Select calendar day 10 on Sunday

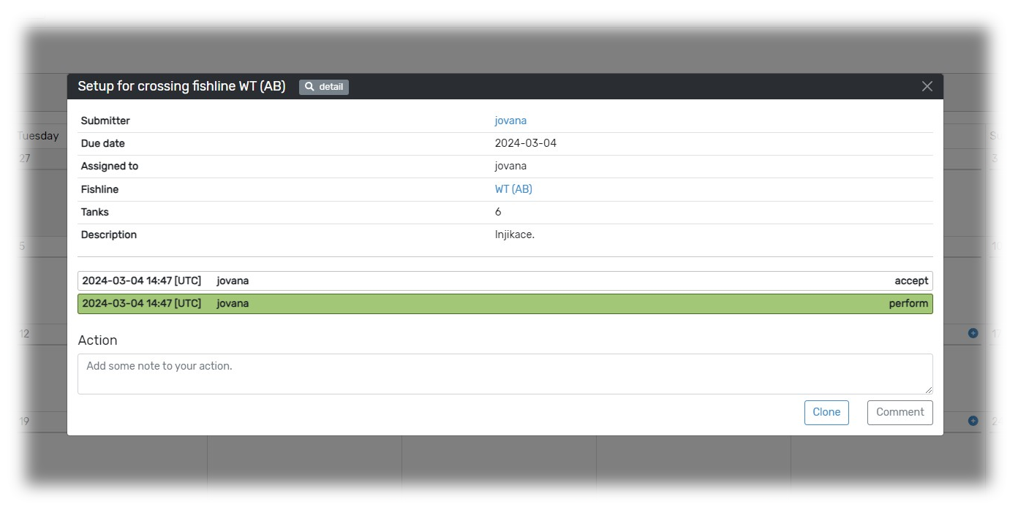(x=997, y=278)
